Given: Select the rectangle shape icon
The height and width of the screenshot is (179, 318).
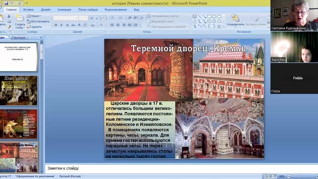Looking at the screenshot, I should [x=209, y=16].
